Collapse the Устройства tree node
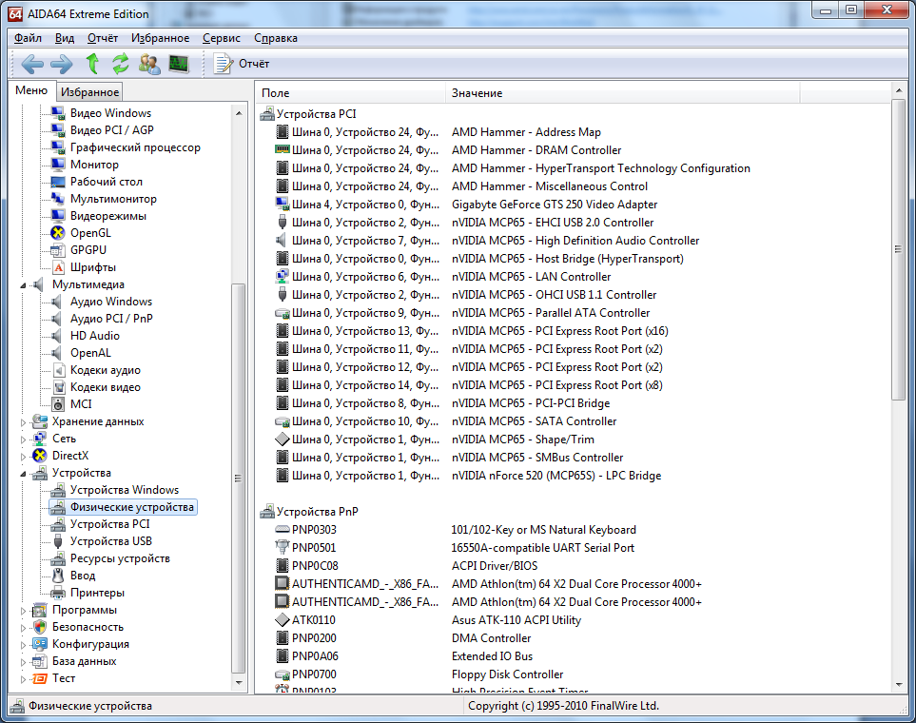The width and height of the screenshot is (916, 723). 23,474
